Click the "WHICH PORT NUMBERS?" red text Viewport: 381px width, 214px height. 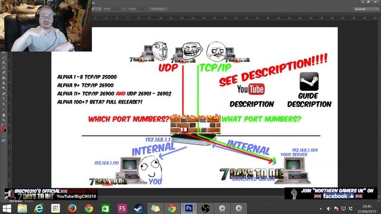(129, 119)
